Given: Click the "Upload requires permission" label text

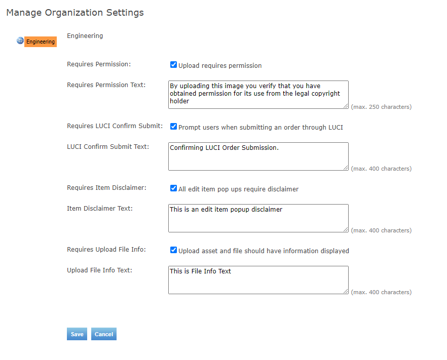Looking at the screenshot, I should 220,66.
